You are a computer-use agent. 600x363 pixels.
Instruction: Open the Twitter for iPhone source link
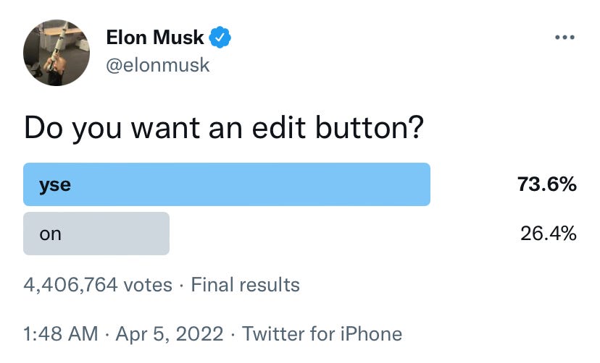(x=322, y=333)
